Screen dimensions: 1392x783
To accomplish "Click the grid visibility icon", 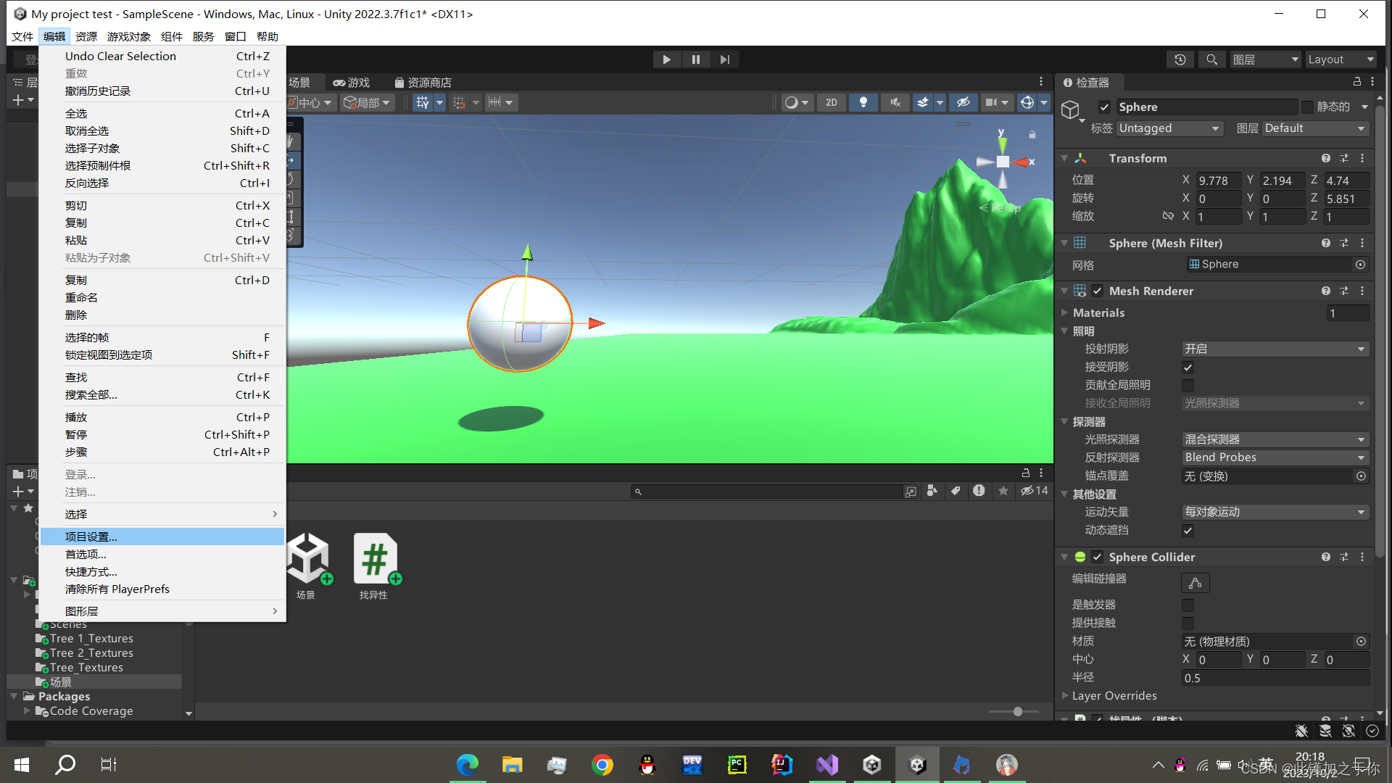I will (423, 103).
